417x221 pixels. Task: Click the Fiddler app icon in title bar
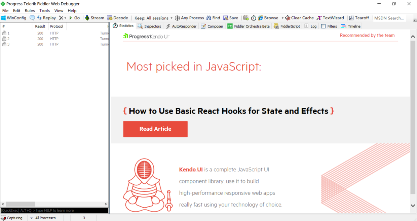click(x=3, y=4)
